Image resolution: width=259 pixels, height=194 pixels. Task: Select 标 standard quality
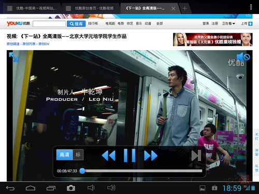click(78, 155)
